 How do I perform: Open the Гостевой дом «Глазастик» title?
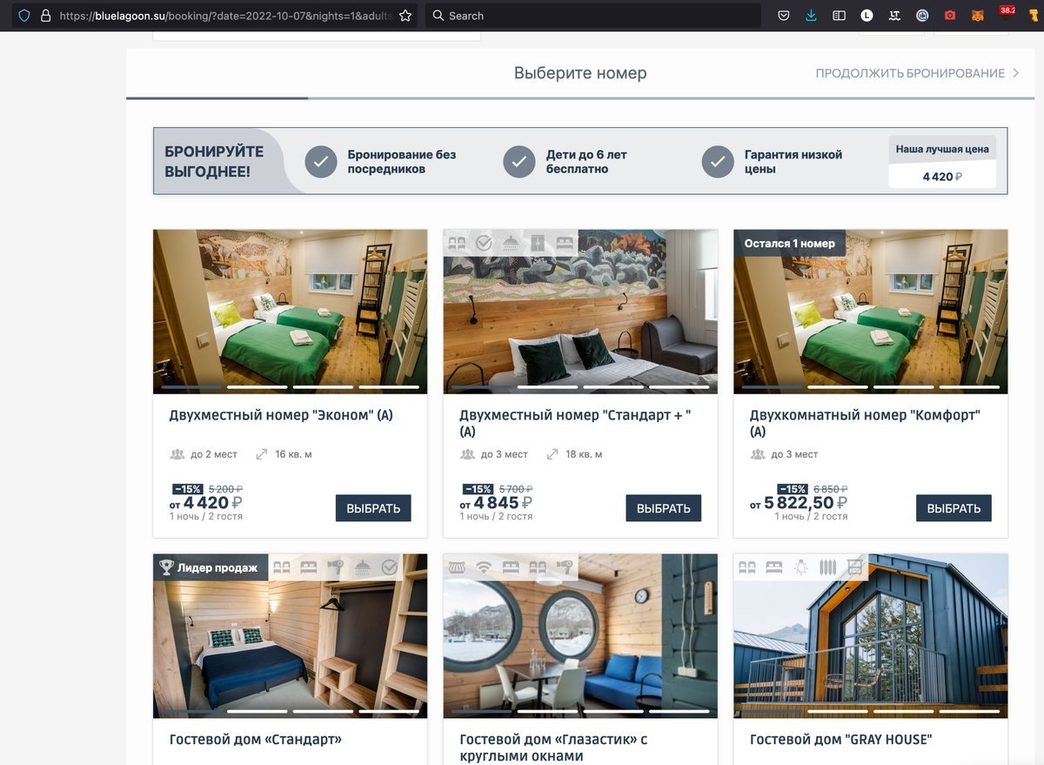[553, 748]
